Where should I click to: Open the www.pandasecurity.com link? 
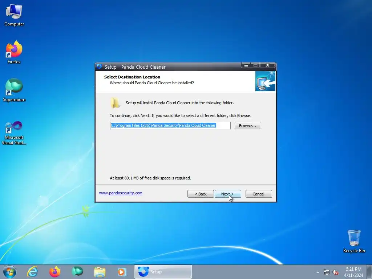point(121,193)
